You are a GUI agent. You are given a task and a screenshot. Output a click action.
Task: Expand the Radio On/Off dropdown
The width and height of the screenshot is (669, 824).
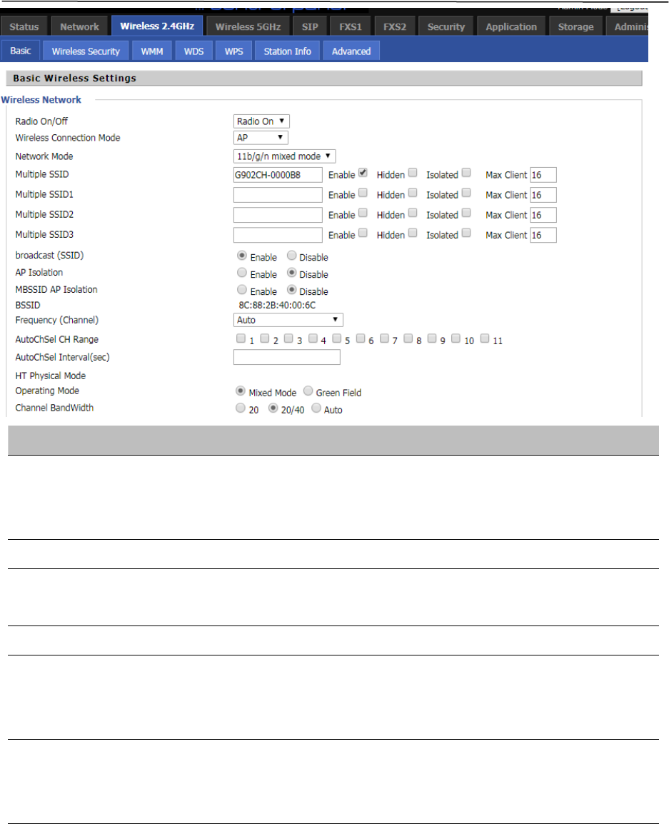261,121
